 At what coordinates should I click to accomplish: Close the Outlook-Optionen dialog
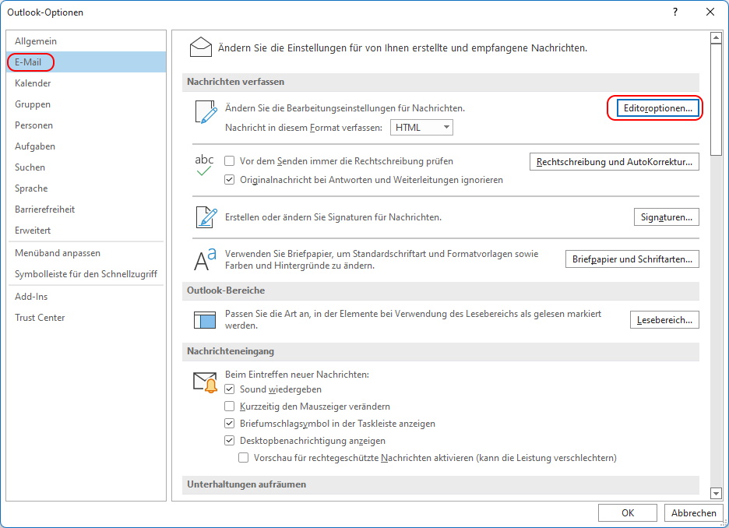coord(710,12)
